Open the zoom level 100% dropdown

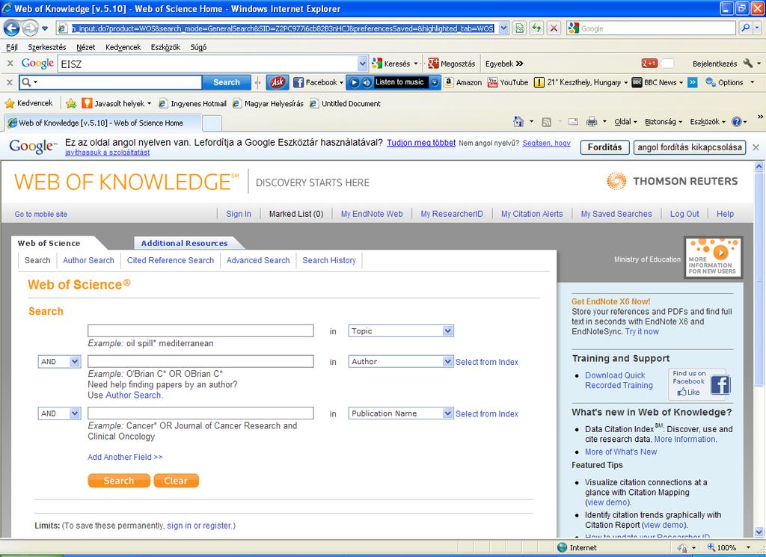(x=748, y=547)
